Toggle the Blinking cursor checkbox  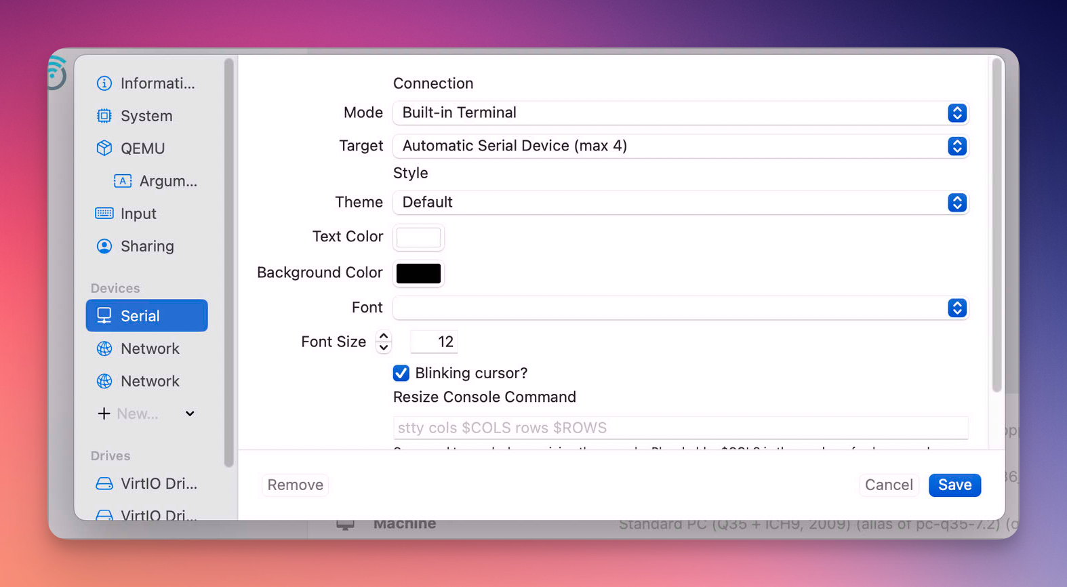click(x=401, y=373)
